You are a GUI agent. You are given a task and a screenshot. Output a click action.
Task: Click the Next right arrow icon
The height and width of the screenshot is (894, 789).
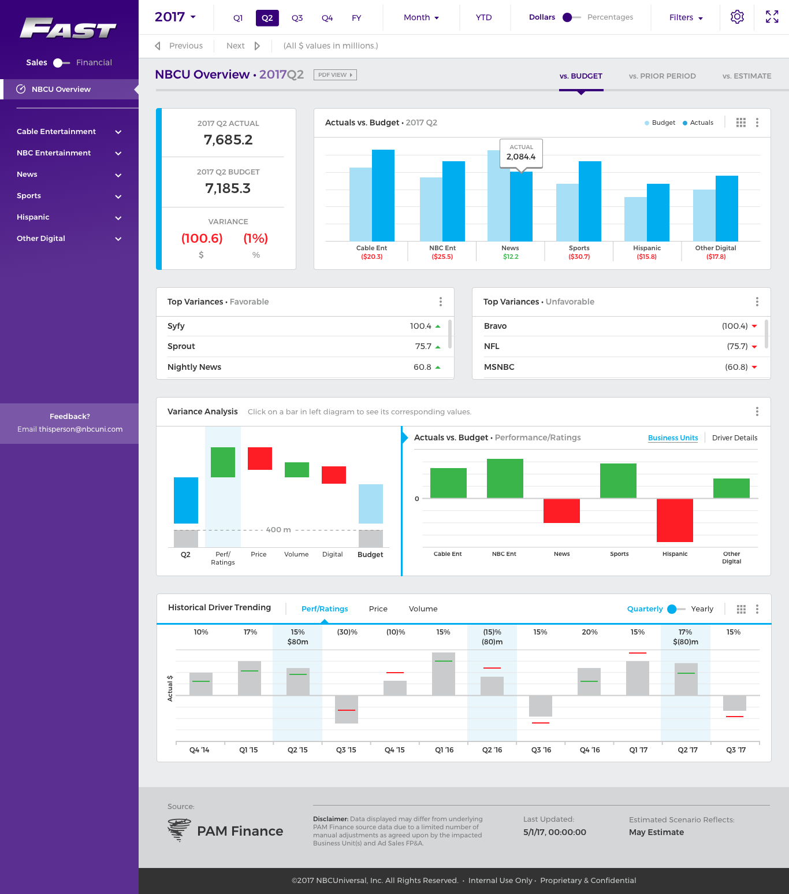[x=257, y=46]
